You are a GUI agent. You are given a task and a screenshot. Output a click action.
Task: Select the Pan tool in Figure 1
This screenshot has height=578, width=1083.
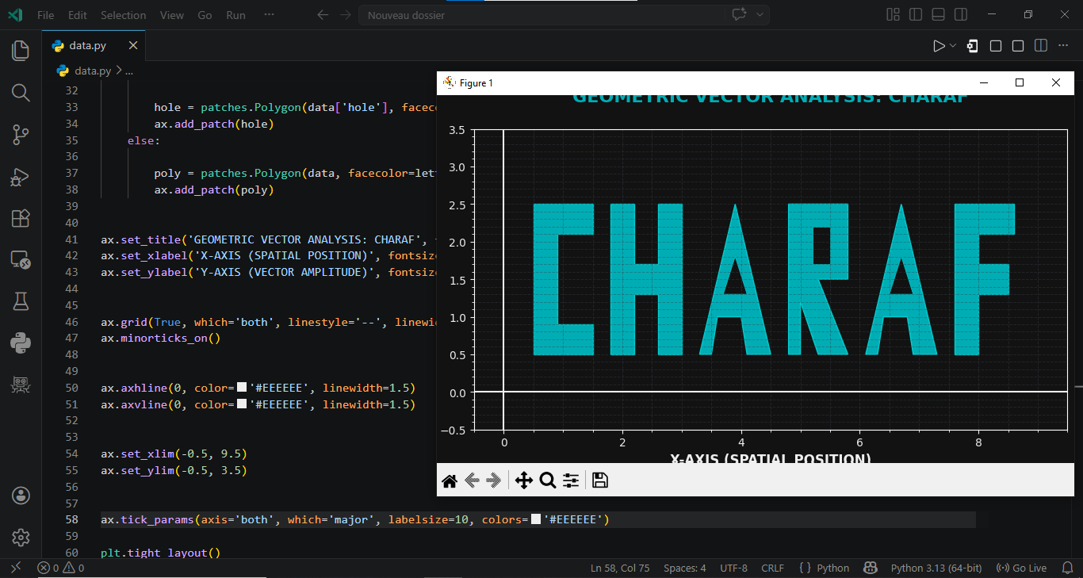pos(523,480)
